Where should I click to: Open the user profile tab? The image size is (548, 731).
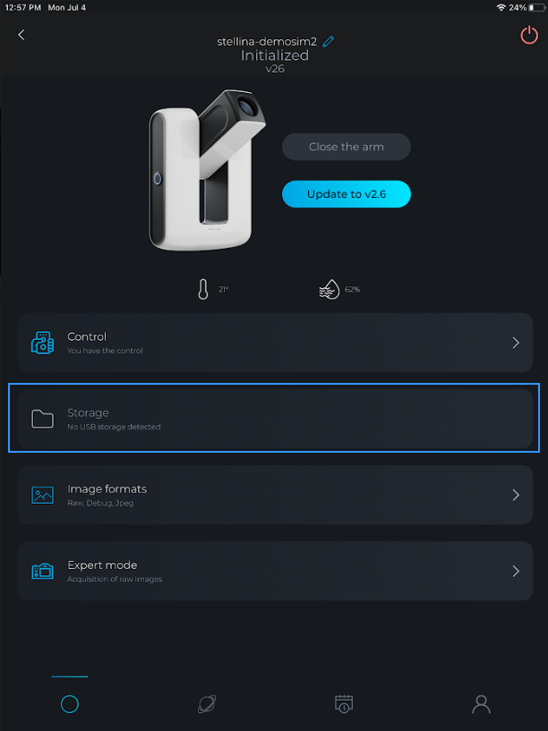pos(481,704)
